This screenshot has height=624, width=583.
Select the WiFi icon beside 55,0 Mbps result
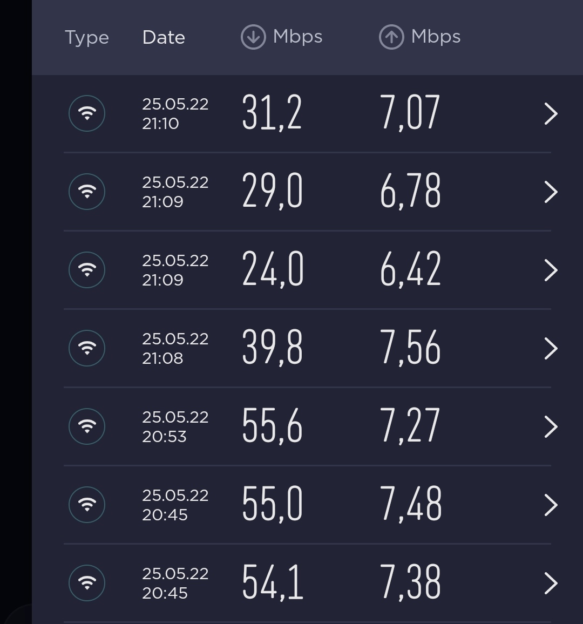click(87, 505)
